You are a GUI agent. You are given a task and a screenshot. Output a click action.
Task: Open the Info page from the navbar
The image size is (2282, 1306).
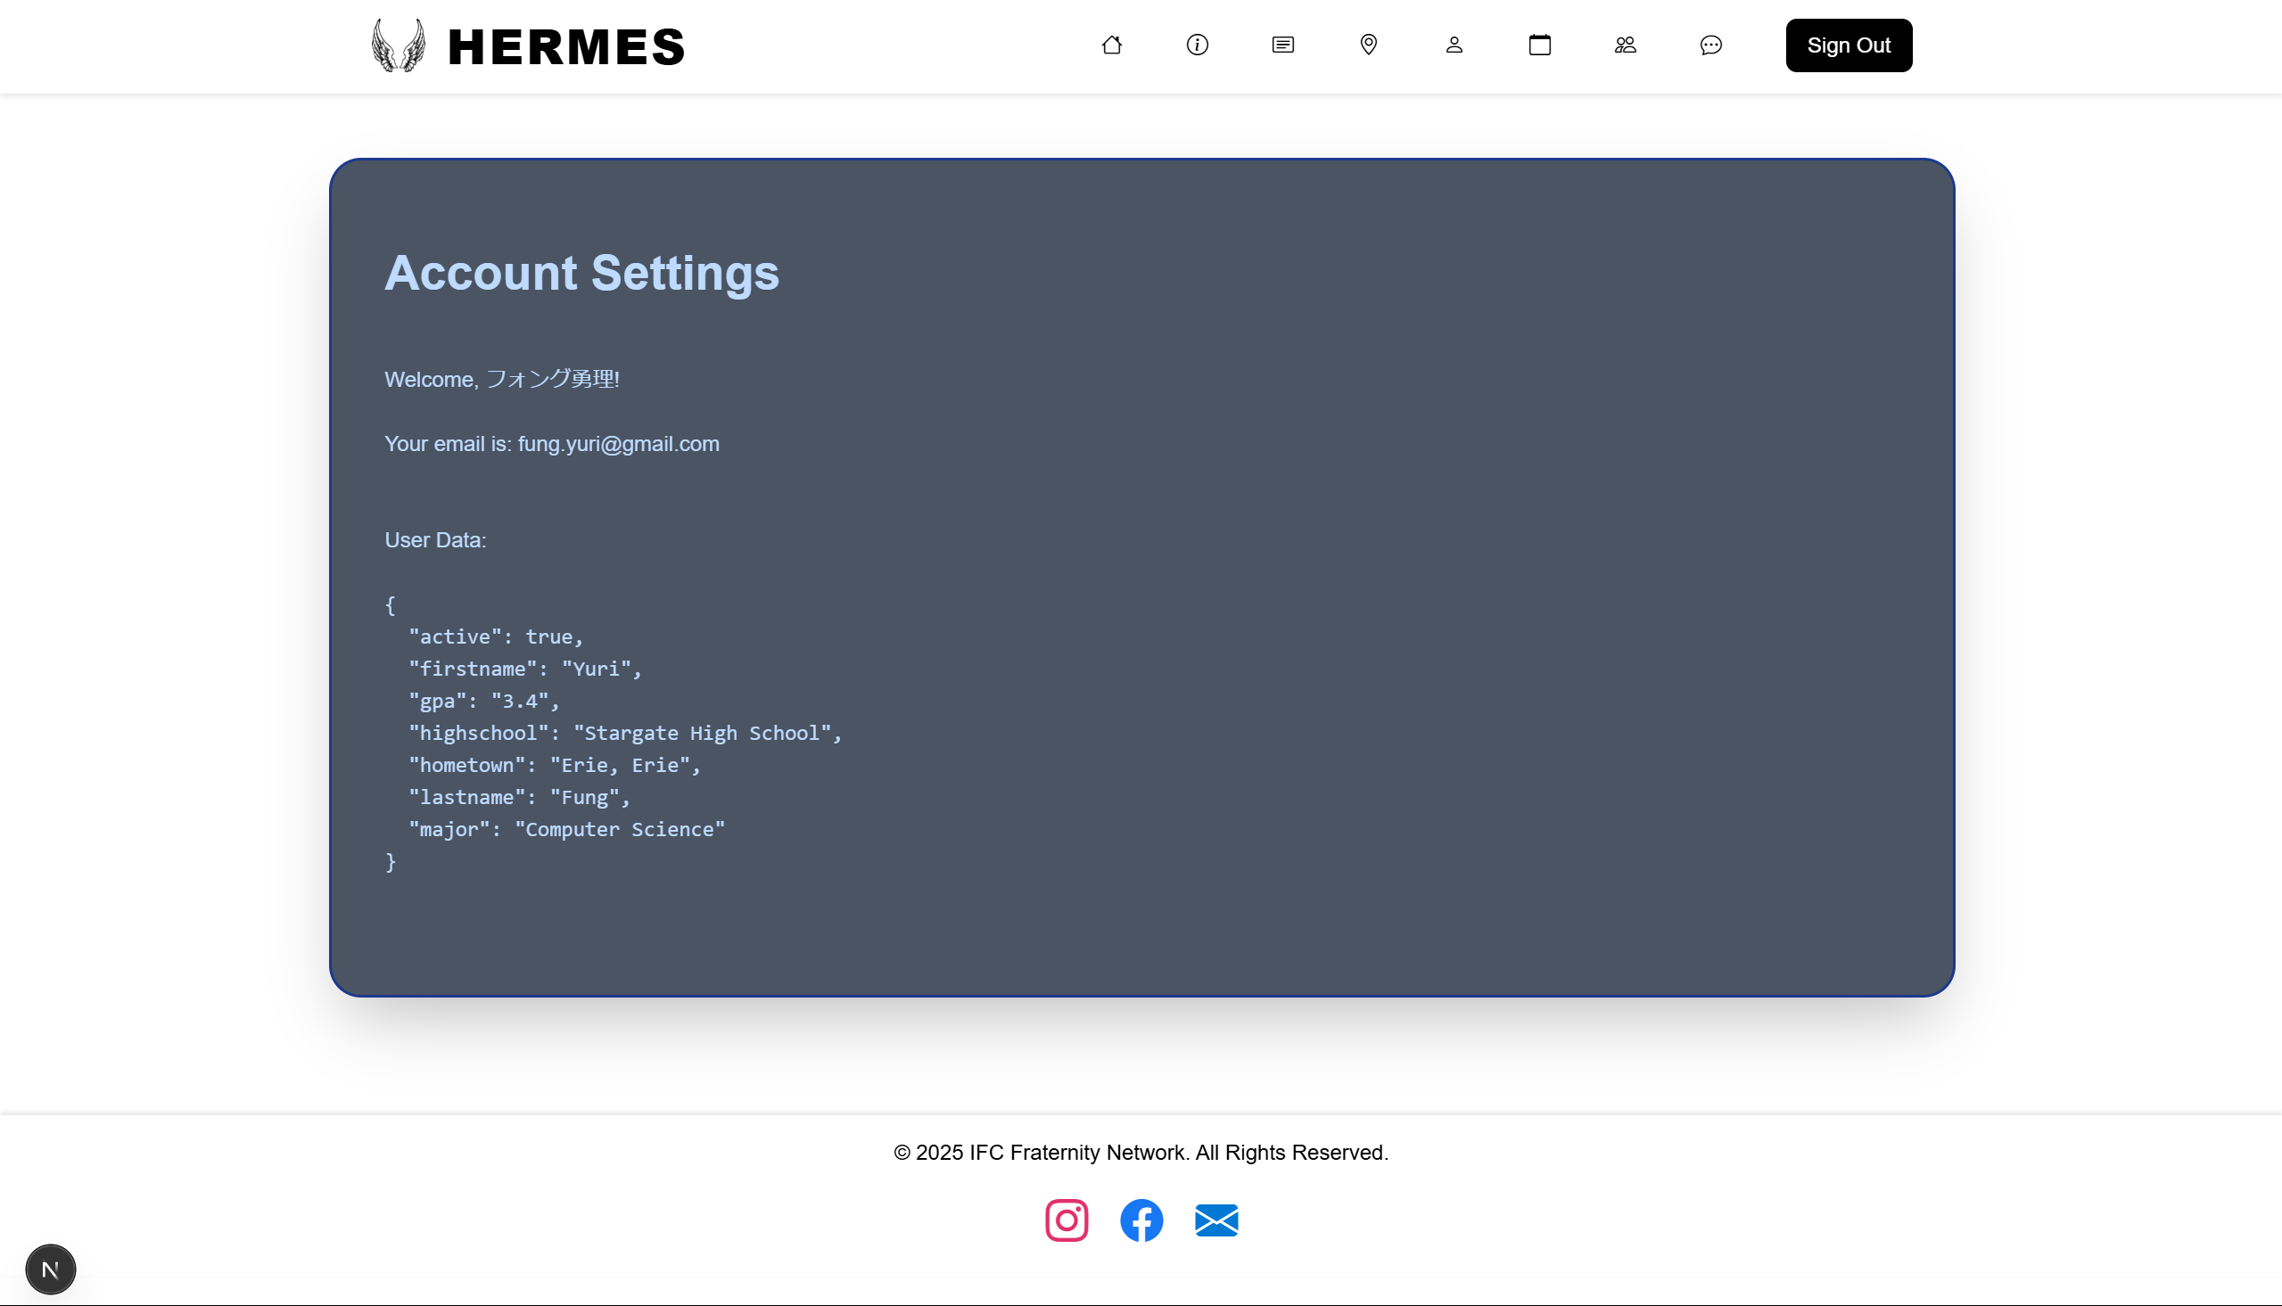(x=1198, y=45)
